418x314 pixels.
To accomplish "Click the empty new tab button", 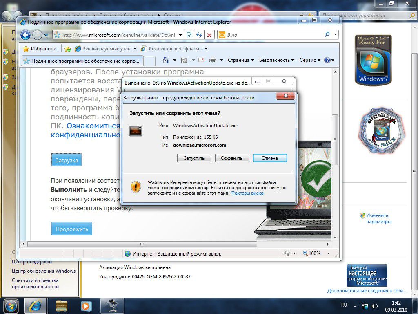I will coord(149,61).
